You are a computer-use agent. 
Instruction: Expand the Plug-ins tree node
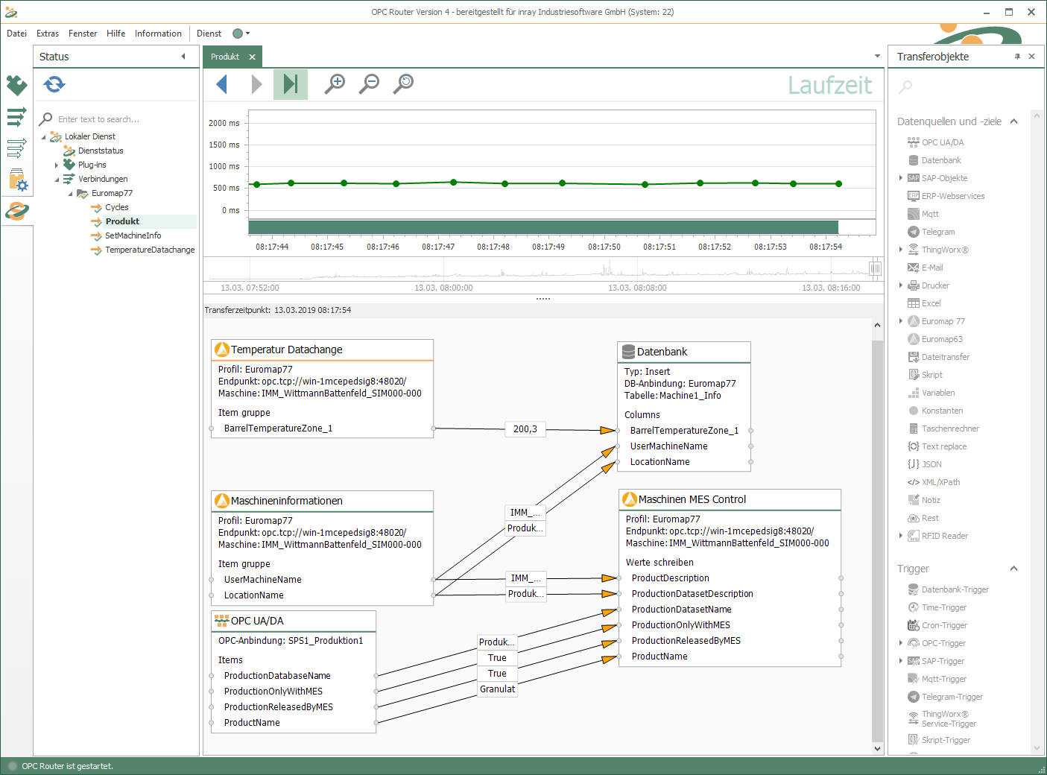tap(57, 165)
